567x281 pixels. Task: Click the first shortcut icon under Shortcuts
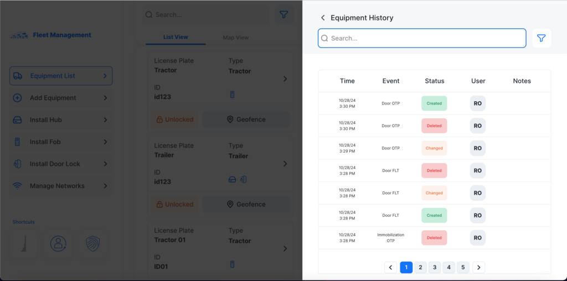tap(23, 243)
